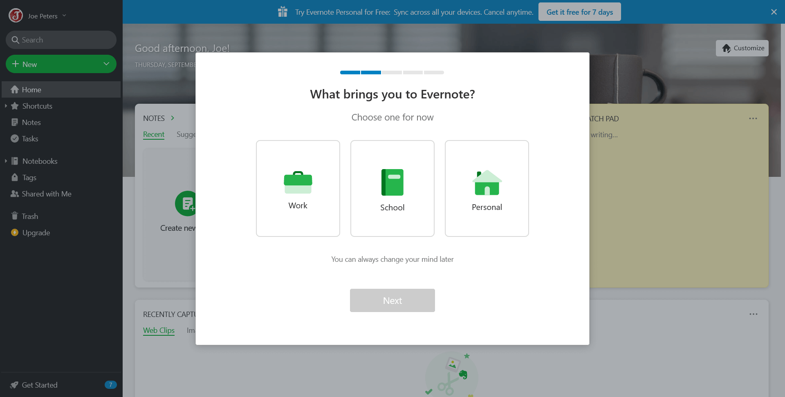Open the Get Started rocket checklist
The image size is (785, 397).
click(x=39, y=385)
